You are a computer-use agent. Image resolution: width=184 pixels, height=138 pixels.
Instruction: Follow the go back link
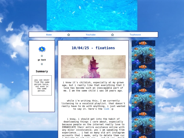click(42, 60)
